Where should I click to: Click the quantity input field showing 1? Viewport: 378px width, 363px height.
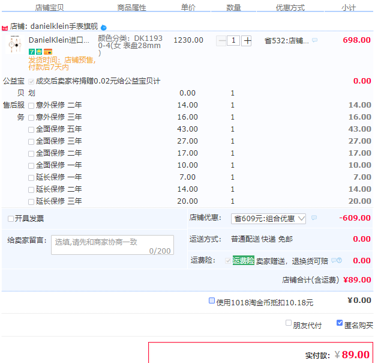pos(233,41)
